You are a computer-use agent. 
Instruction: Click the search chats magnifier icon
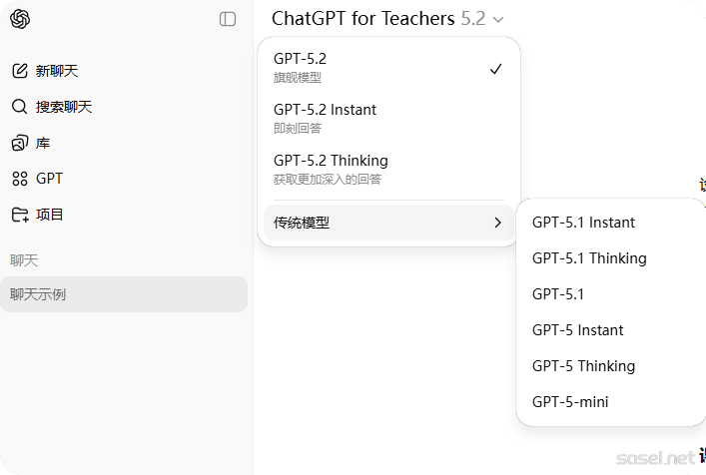(20, 107)
